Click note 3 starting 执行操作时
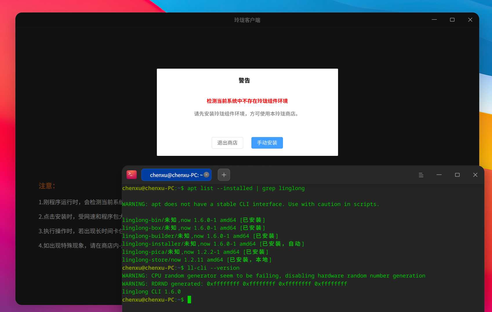492x312 pixels. 80,231
